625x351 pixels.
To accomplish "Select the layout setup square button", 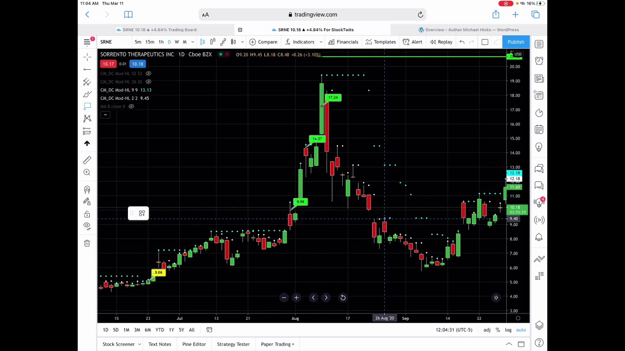I will click(485, 42).
